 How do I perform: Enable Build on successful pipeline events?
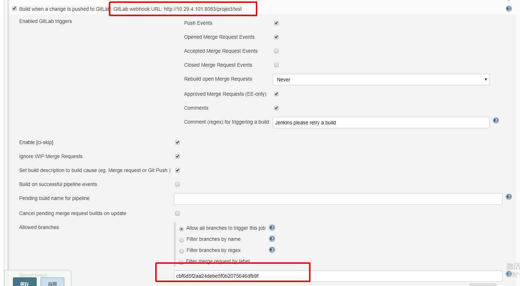178,184
